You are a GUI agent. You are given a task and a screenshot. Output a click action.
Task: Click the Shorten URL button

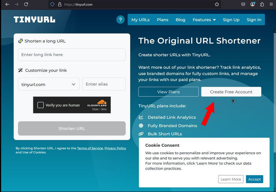72,129
